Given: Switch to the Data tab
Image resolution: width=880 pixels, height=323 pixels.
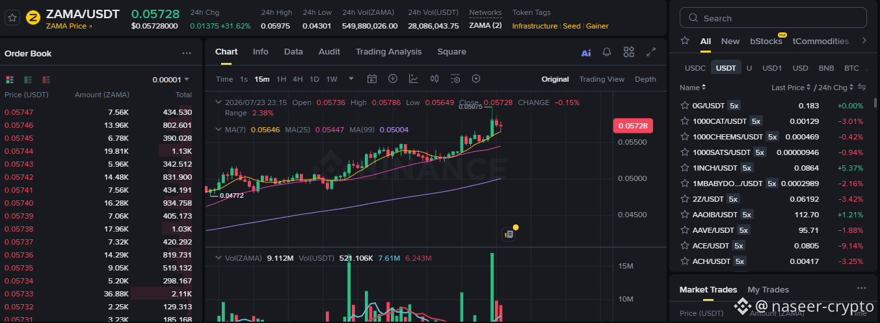Looking at the screenshot, I should click(293, 52).
